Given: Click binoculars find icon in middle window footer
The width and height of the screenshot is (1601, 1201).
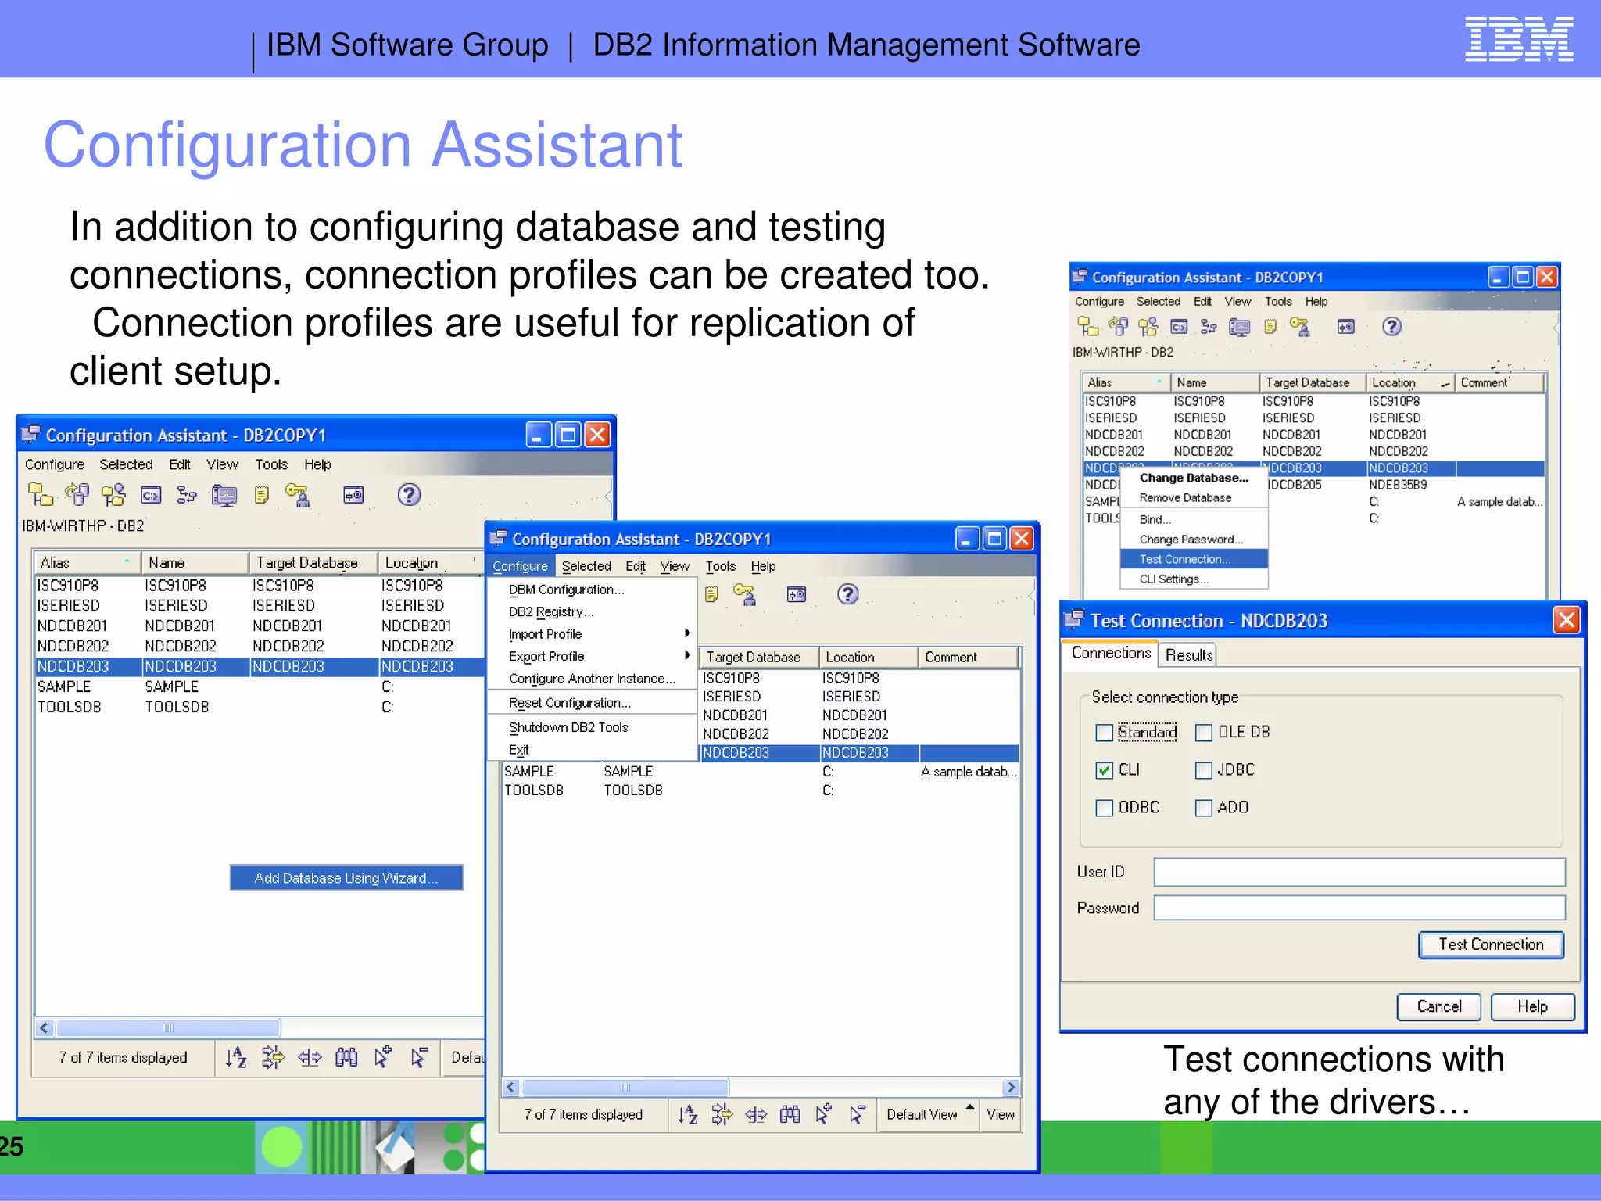Looking at the screenshot, I should coord(790,1115).
